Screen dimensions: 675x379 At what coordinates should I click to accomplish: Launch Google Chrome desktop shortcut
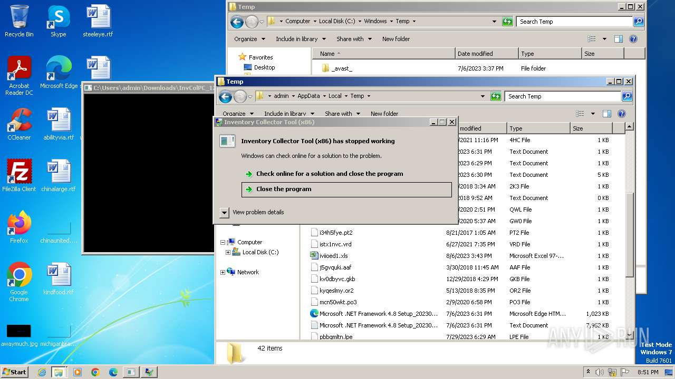coord(19,282)
